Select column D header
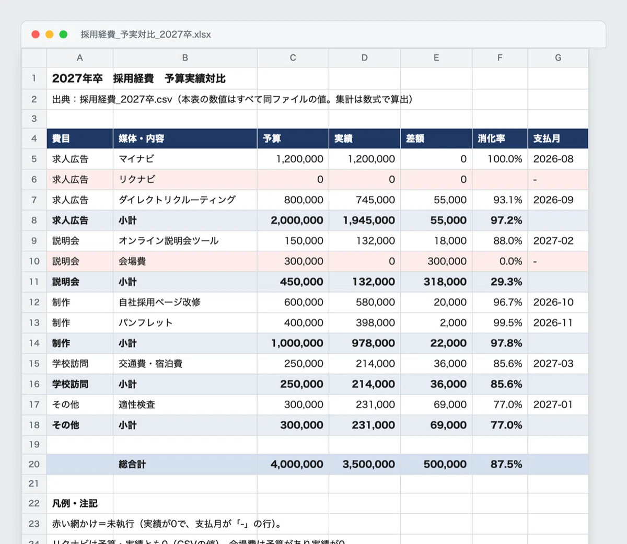627x544 pixels. [x=365, y=58]
